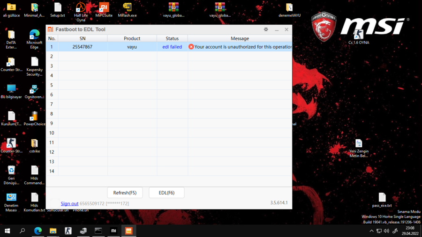
Task: Click the unauthorized account error message
Action: pos(243,47)
